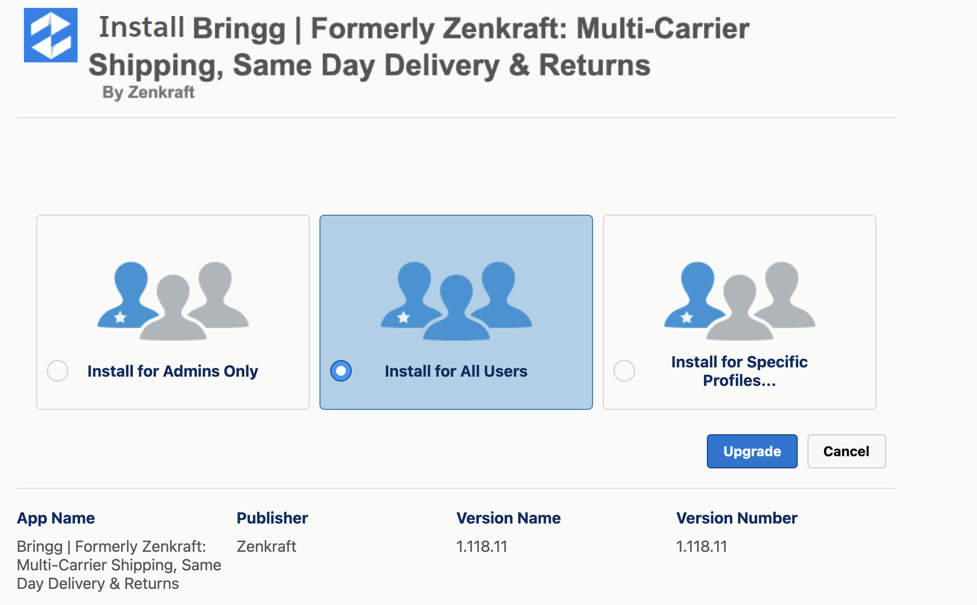
Task: Click the By Zenkraft publisher subtitle
Action: pos(149,92)
